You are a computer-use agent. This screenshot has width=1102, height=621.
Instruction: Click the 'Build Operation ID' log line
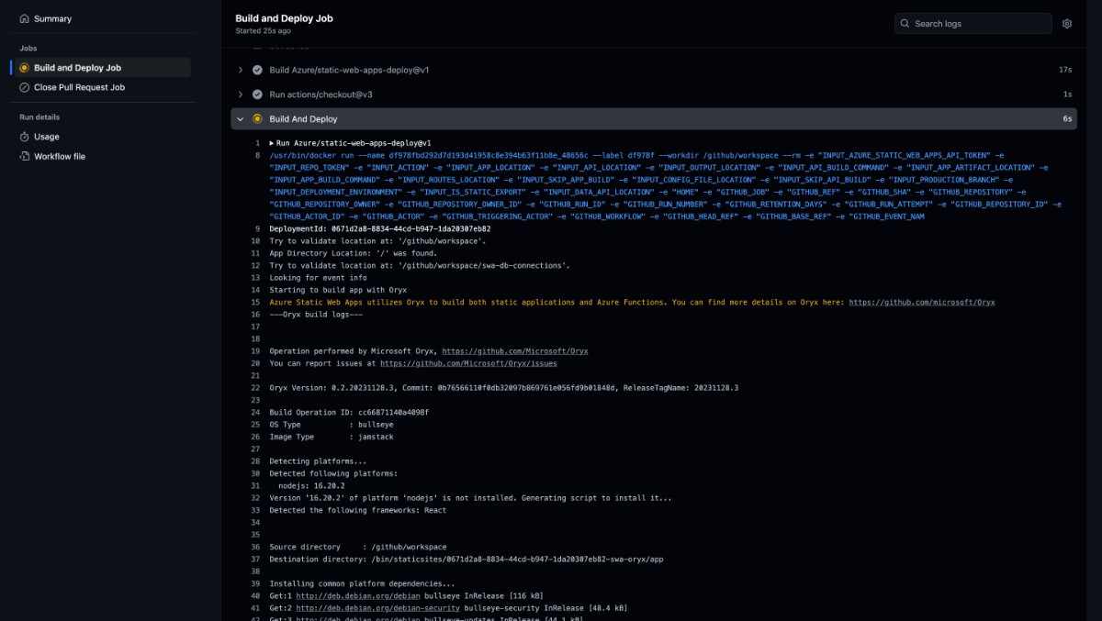coord(349,413)
